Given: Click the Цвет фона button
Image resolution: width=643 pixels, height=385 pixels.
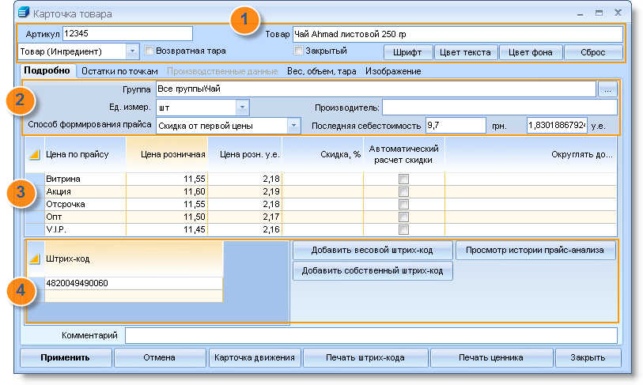Looking at the screenshot, I should point(531,52).
